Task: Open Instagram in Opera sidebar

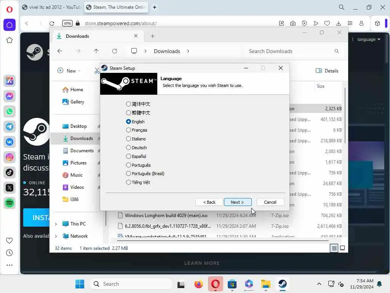Action: [x=10, y=157]
